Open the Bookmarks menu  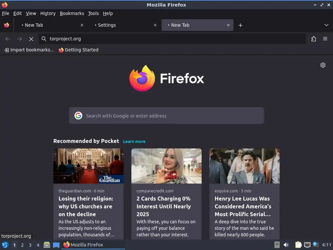point(72,13)
